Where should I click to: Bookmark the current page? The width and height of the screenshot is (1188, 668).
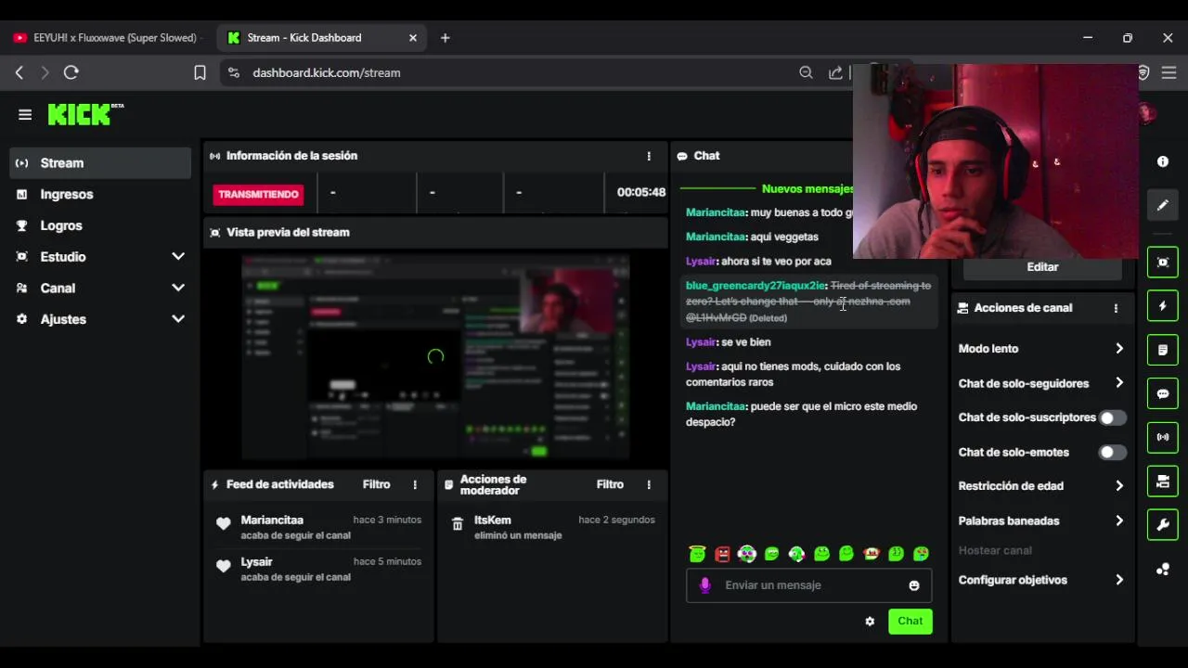pos(200,72)
